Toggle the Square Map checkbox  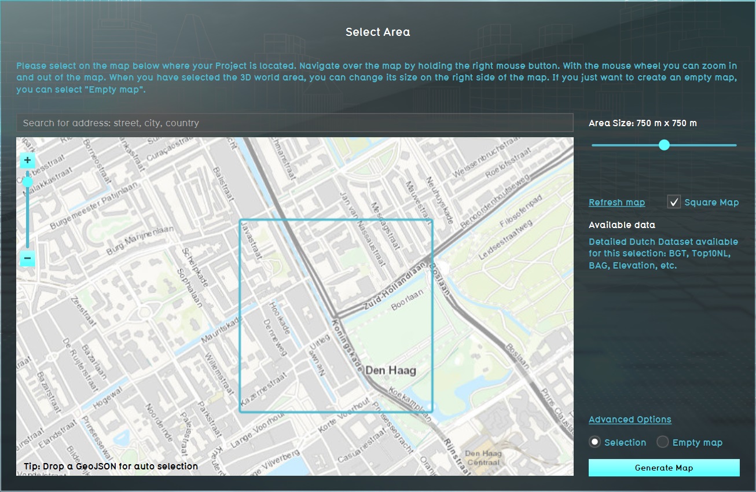(x=674, y=202)
